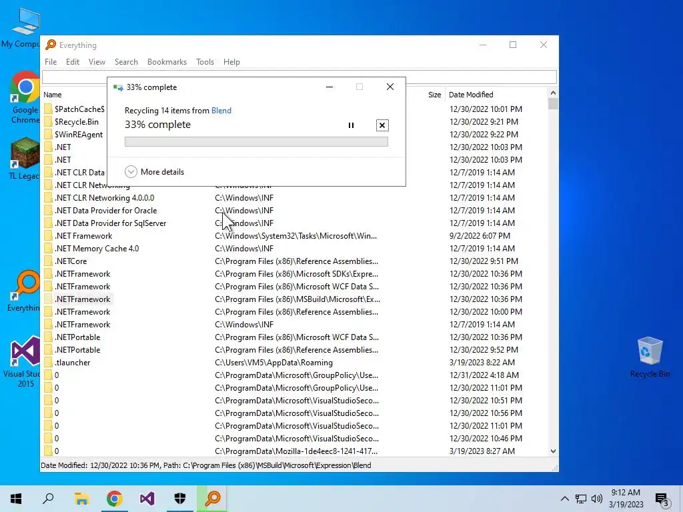Select .NET CLR Networking 4.0.0.0 folder icon
The height and width of the screenshot is (512, 683).
click(x=48, y=197)
